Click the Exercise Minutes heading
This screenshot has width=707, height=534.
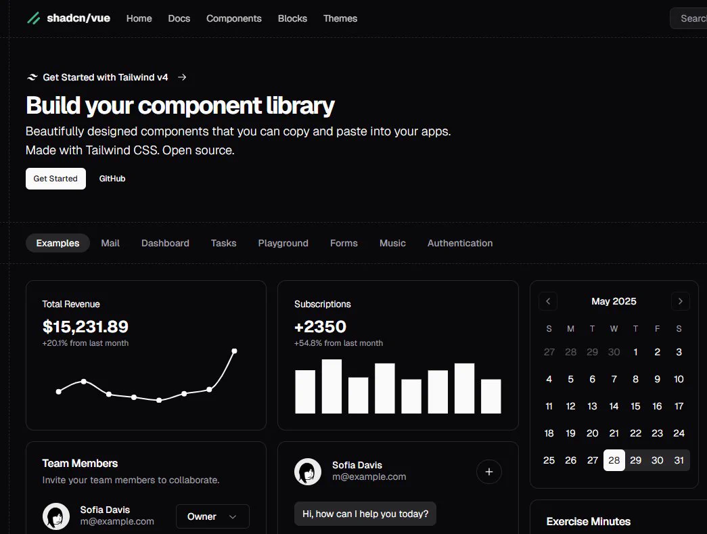589,521
